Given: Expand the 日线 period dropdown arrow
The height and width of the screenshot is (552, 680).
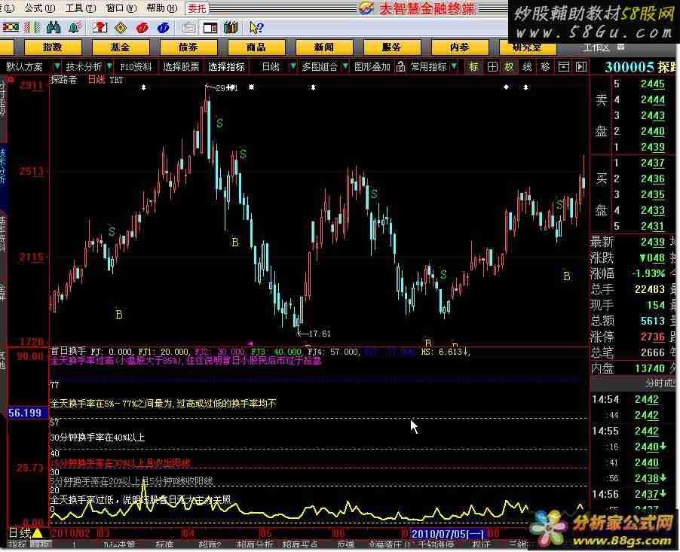Looking at the screenshot, I should pos(293,67).
